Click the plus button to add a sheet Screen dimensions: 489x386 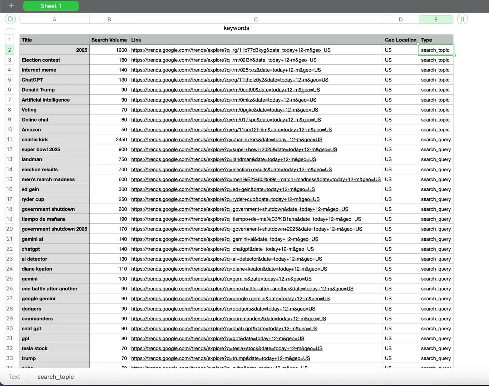11,6
